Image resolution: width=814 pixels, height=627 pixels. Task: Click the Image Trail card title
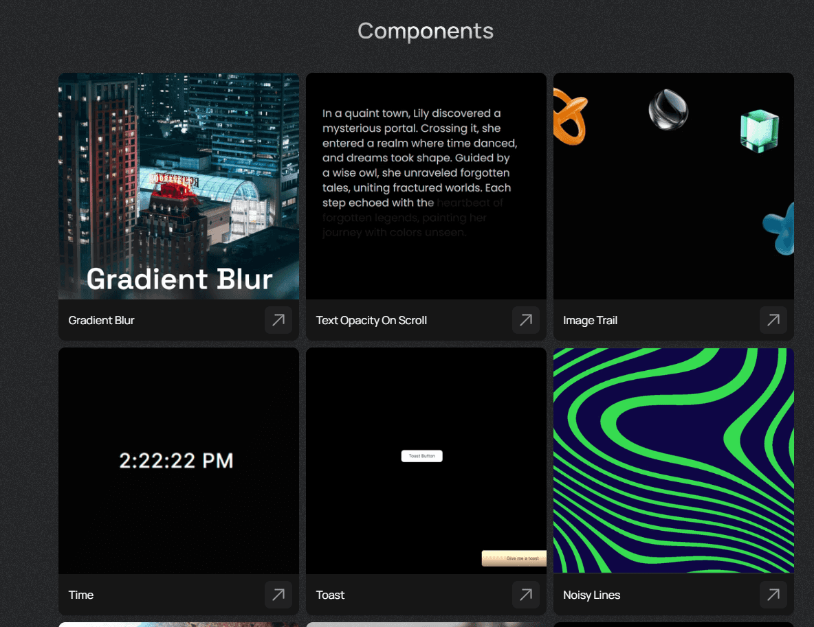pyautogui.click(x=591, y=321)
